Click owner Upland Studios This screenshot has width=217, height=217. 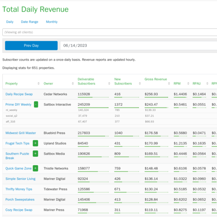55,143
